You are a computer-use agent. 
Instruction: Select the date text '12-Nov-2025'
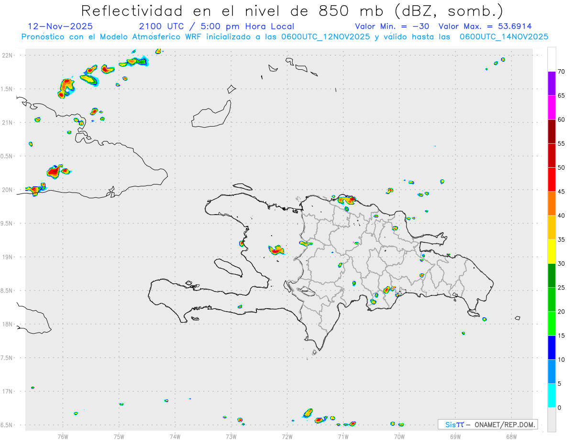pos(61,26)
